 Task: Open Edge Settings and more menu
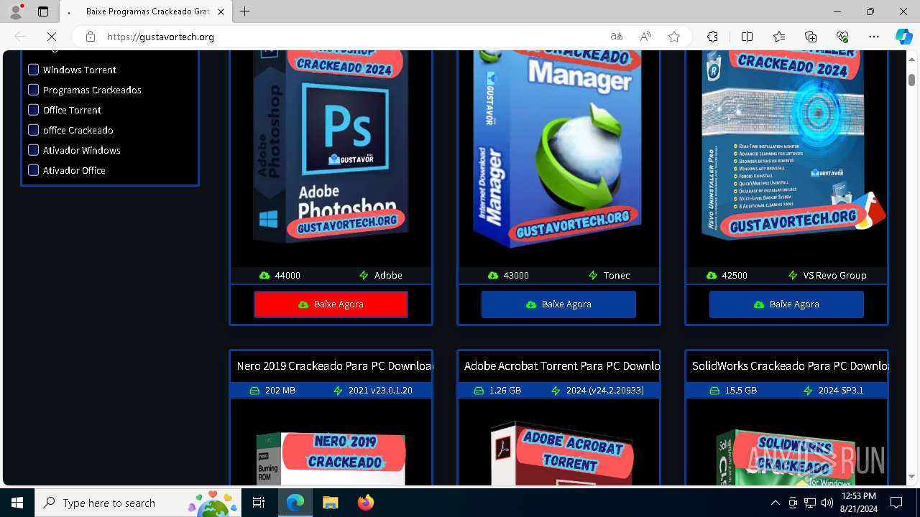tap(874, 37)
